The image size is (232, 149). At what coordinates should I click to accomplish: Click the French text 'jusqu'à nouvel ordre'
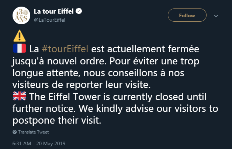point(59,61)
